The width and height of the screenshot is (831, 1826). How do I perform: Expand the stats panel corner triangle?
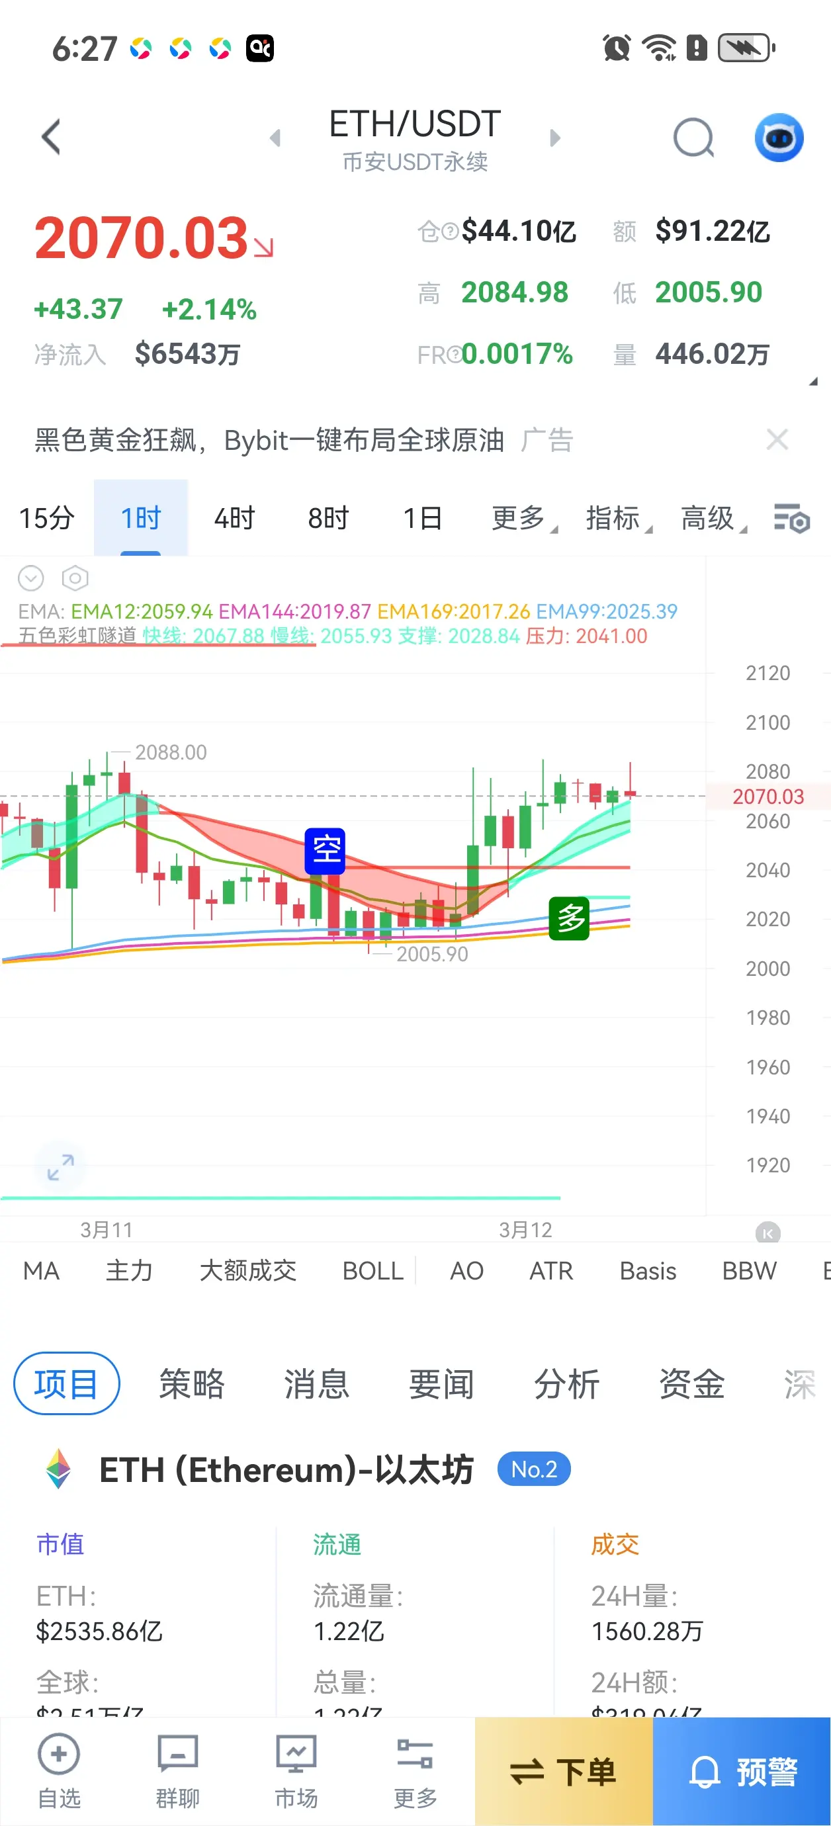[x=812, y=381]
